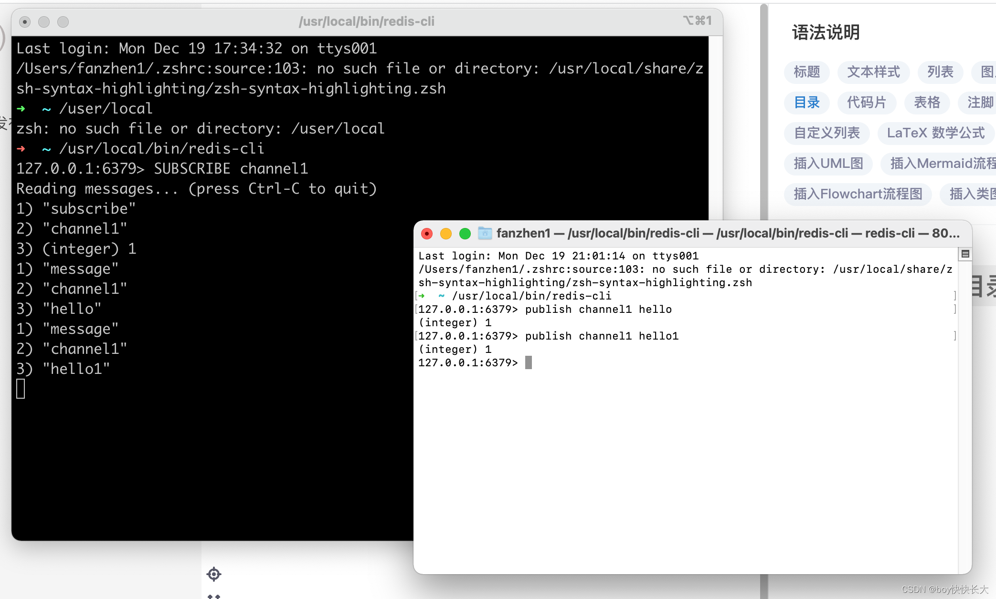The width and height of the screenshot is (996, 599).
Task: Click the back terminal block cursor
Action: pyautogui.click(x=21, y=389)
